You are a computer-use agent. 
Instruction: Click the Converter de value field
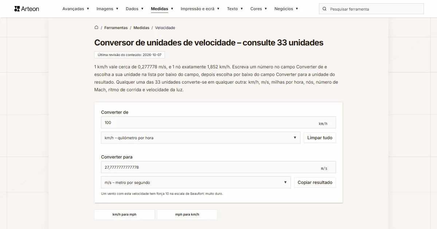click(219, 122)
